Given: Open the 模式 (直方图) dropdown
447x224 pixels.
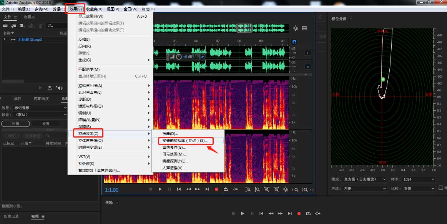Looking at the screenshot, I should 364,179.
